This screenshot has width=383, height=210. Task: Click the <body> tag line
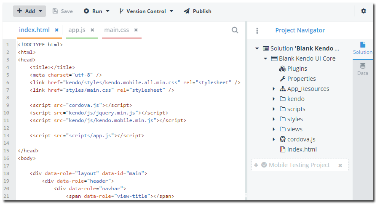pos(27,158)
